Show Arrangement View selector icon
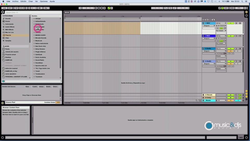The height and width of the screenshot is (141, 250). tap(246, 12)
